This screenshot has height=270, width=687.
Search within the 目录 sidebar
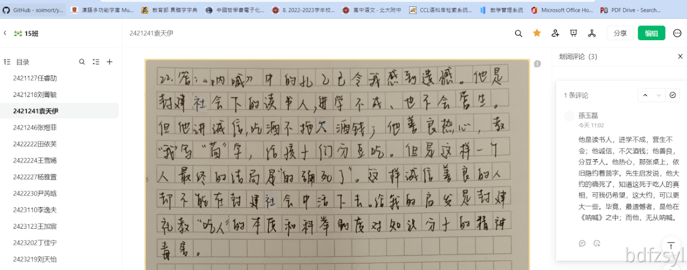pyautogui.click(x=82, y=62)
